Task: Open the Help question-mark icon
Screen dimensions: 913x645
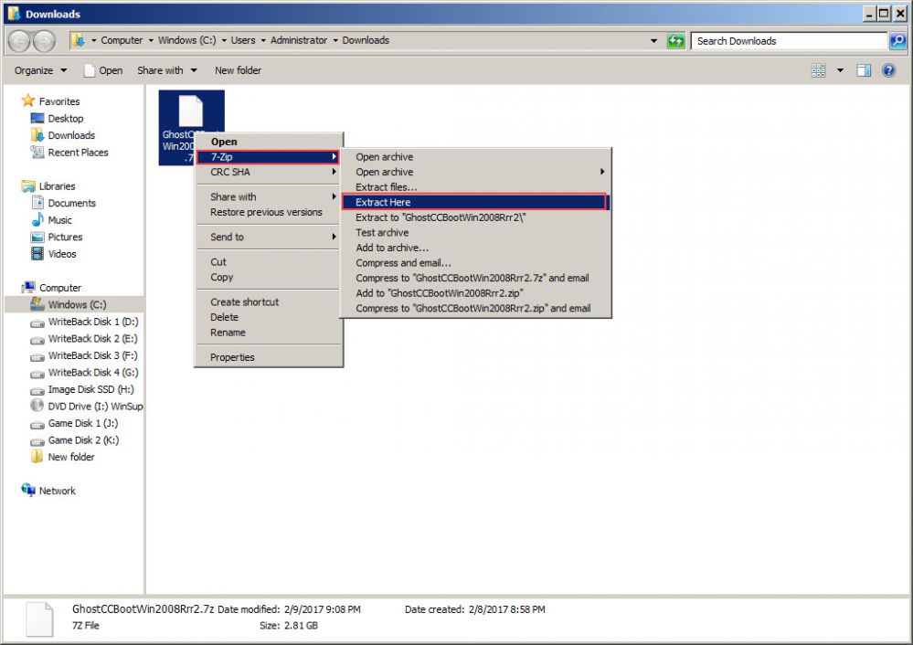Action: point(888,70)
